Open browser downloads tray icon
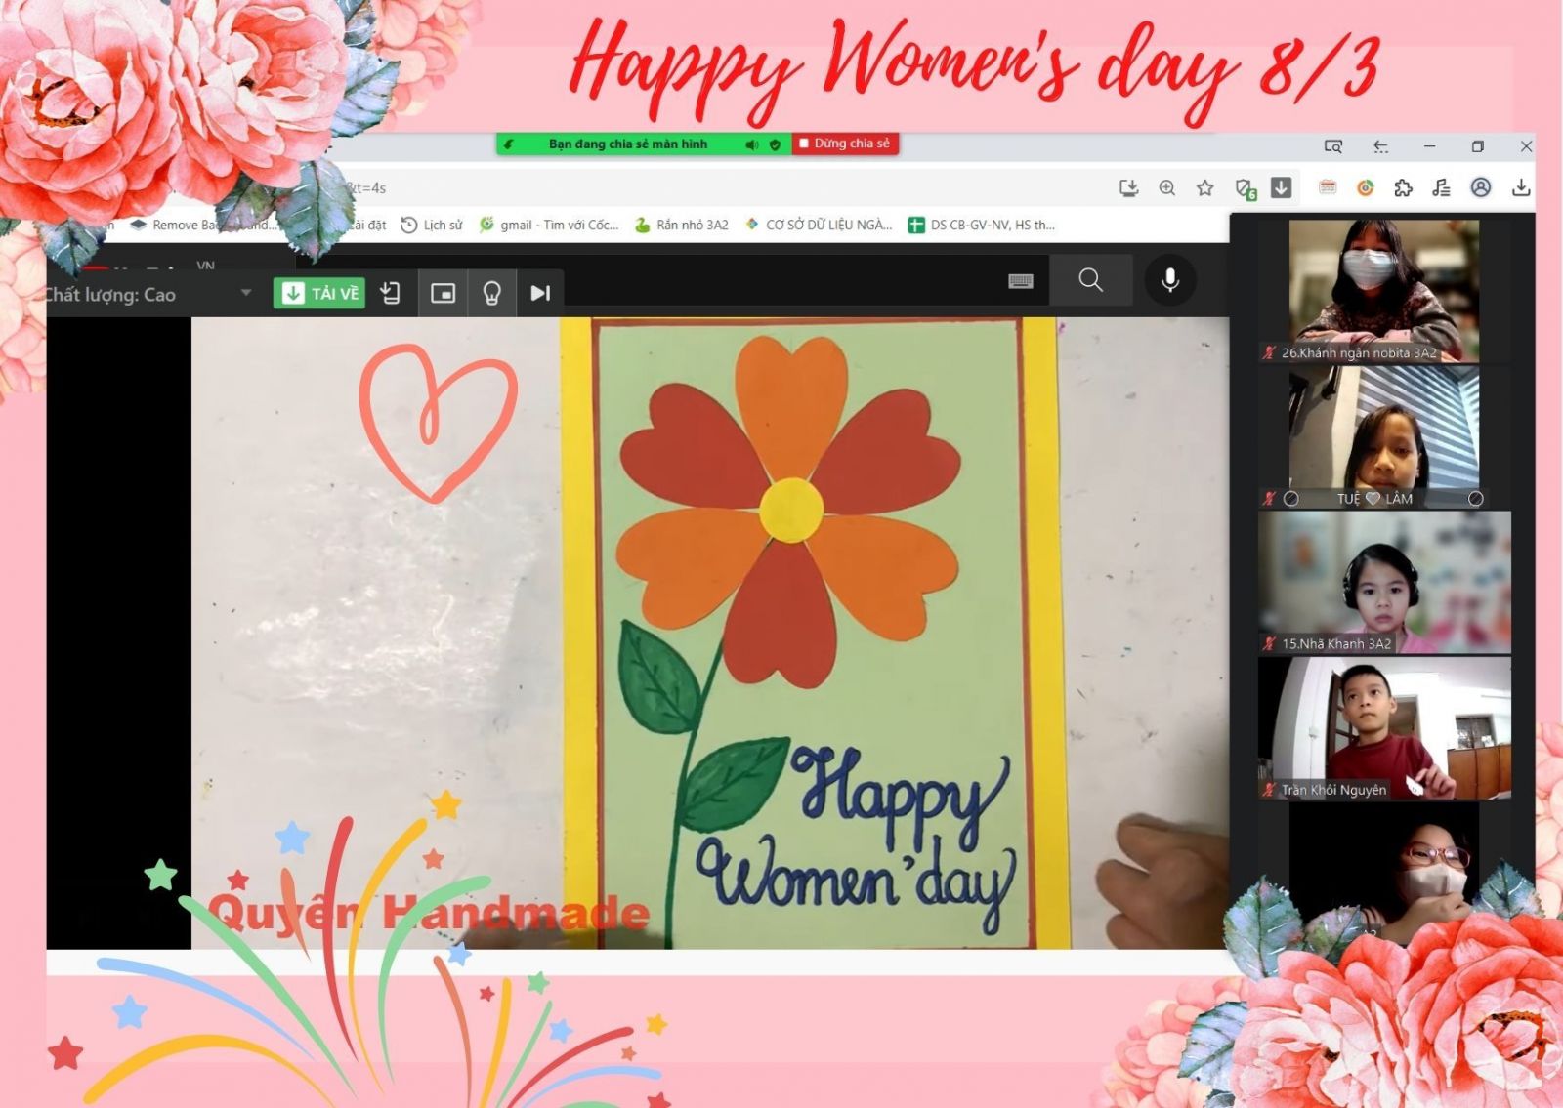 click(1521, 187)
